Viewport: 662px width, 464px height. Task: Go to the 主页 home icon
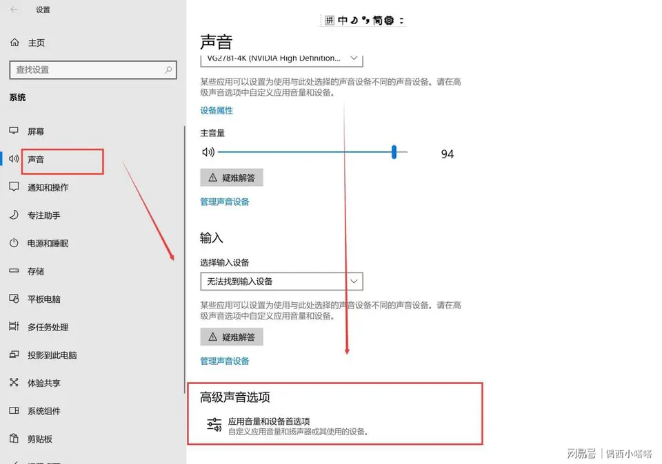pyautogui.click(x=14, y=43)
